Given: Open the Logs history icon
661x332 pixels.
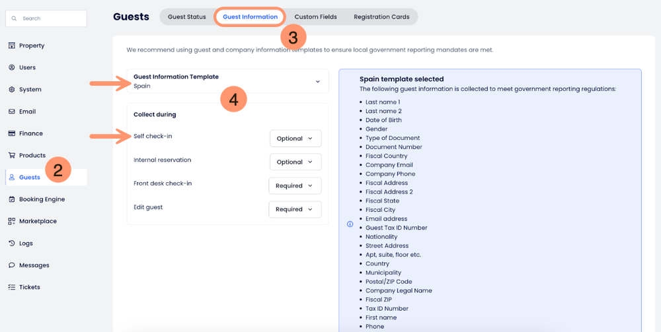Looking at the screenshot, I should 12,244.
